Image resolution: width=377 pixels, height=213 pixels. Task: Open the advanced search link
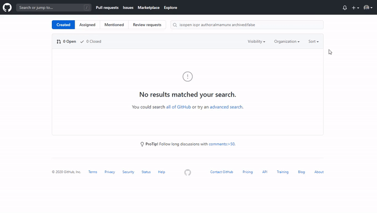tap(226, 107)
